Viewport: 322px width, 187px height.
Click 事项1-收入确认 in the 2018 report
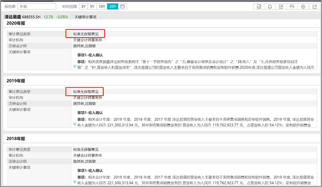[x=90, y=170]
